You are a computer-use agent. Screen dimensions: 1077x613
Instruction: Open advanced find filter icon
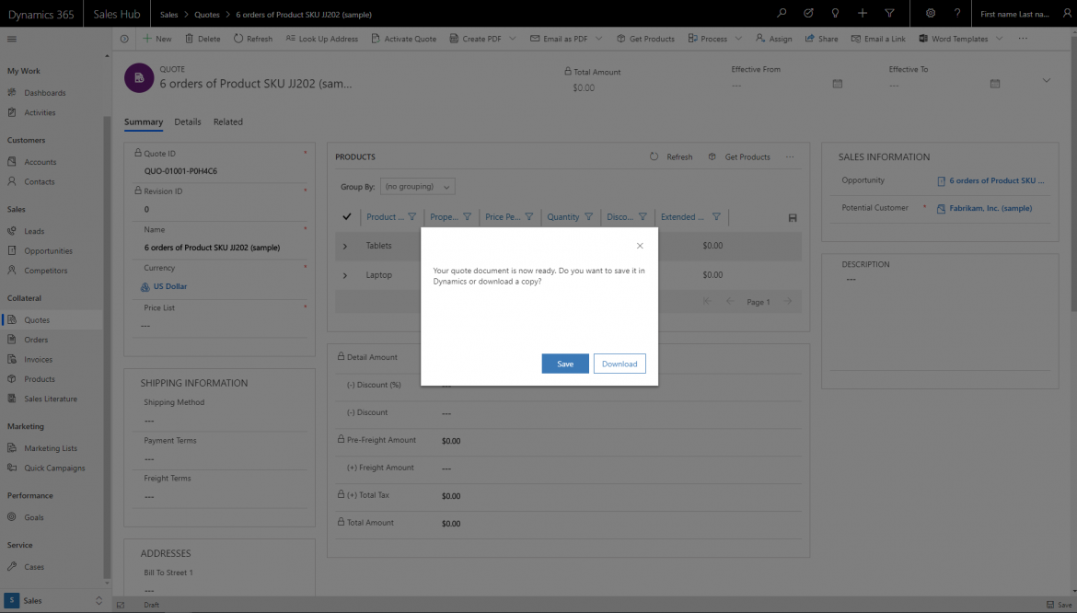pyautogui.click(x=889, y=13)
